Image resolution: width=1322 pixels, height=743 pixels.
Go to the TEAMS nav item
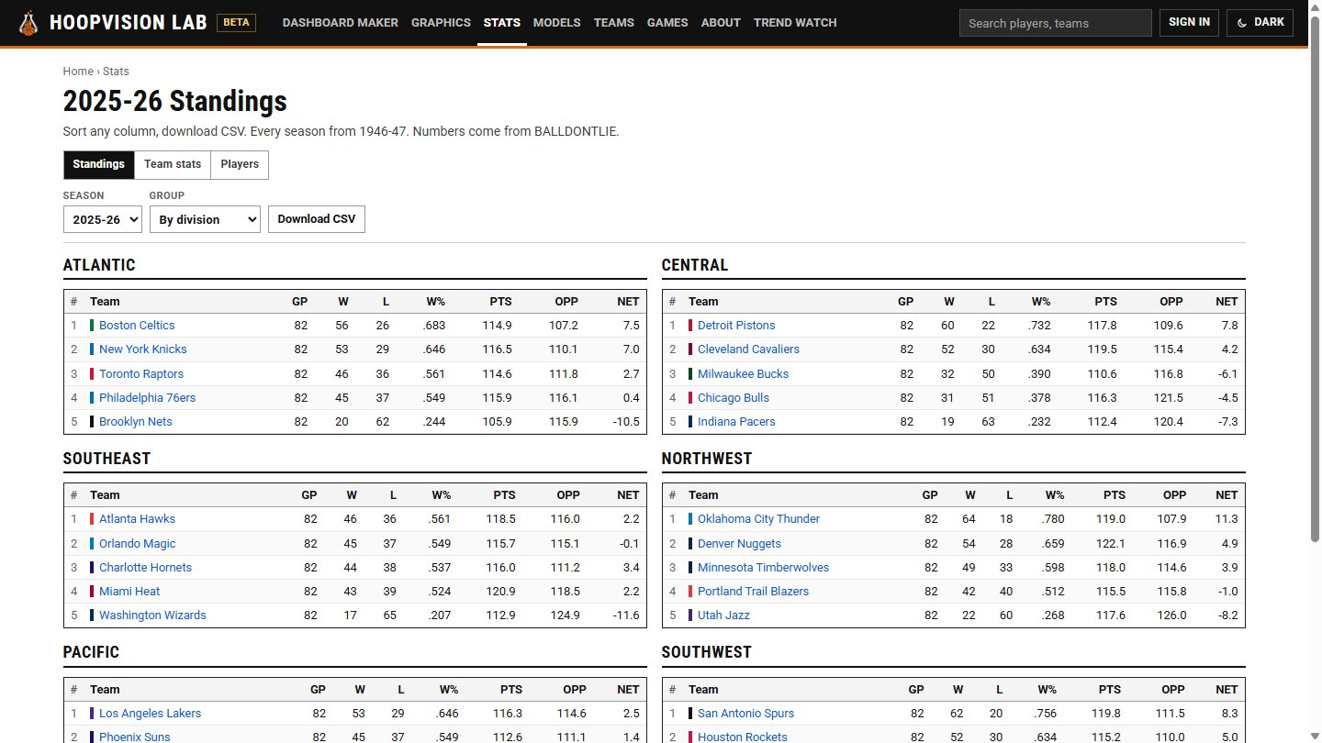tap(614, 23)
